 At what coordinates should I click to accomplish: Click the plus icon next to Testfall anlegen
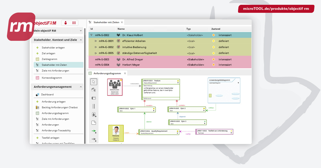click(x=37, y=138)
